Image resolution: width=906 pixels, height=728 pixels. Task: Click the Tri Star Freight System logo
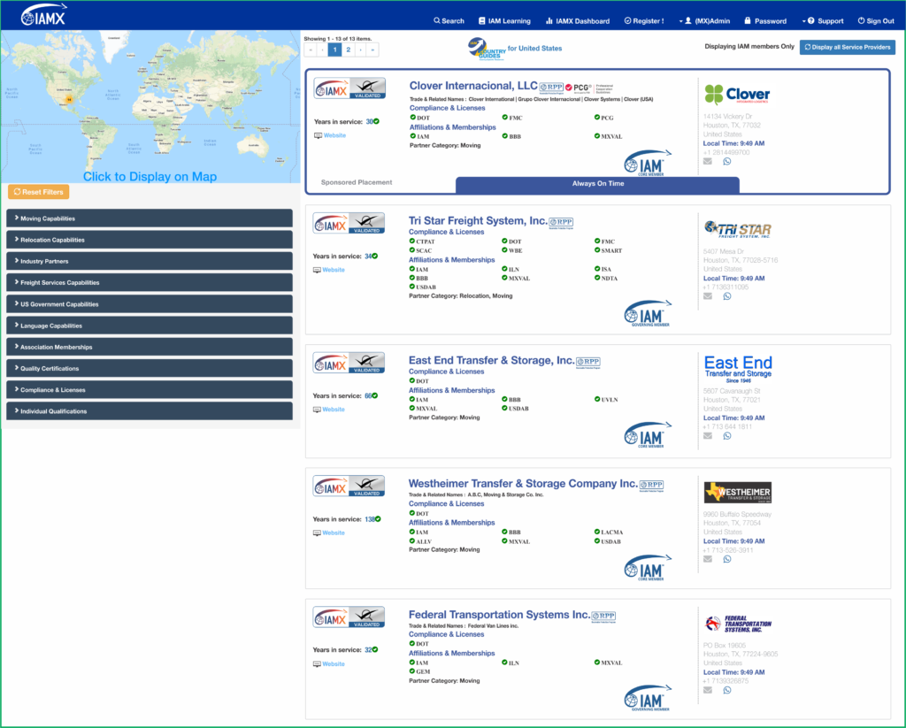click(738, 229)
